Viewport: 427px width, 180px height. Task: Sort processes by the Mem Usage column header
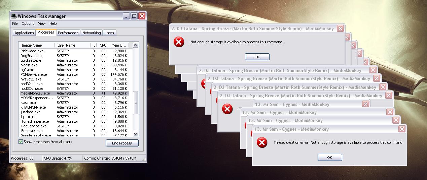point(118,45)
